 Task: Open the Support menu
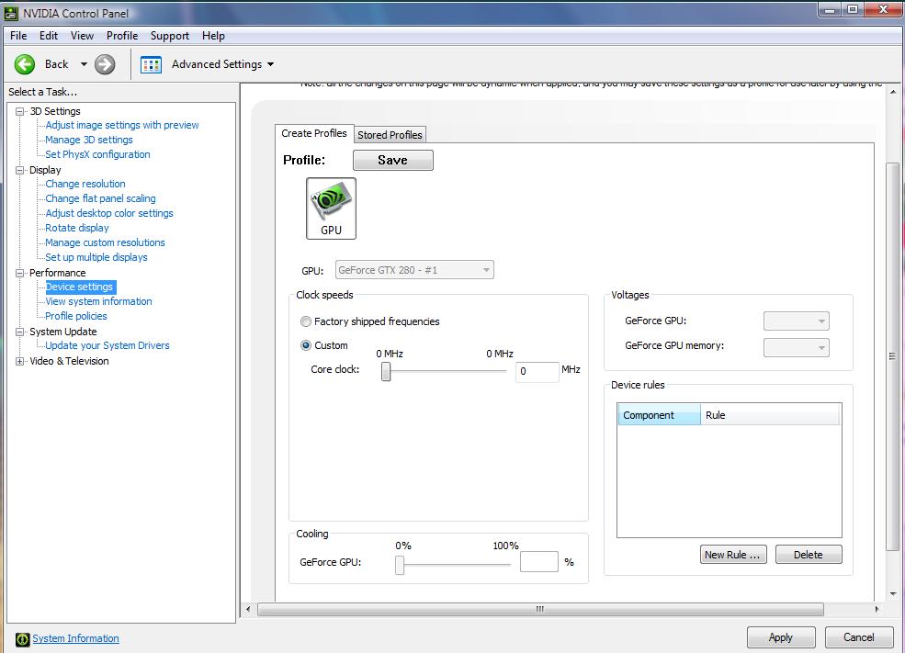170,36
